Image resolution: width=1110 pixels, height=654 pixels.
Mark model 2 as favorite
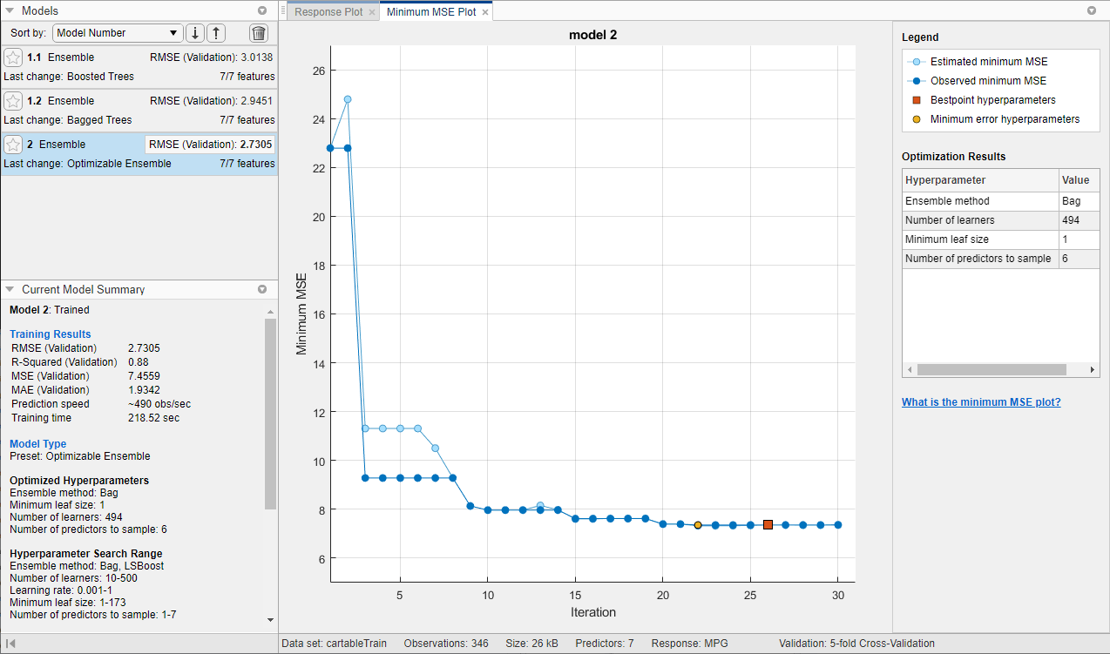13,144
